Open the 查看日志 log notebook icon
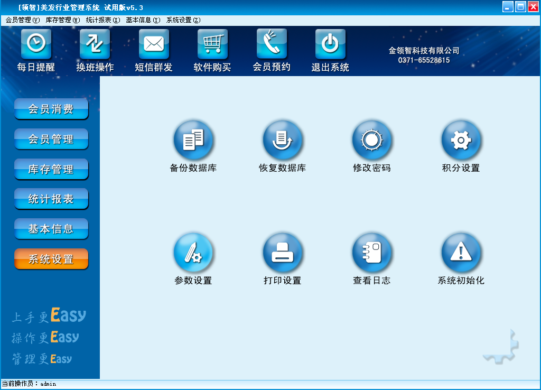 372,253
